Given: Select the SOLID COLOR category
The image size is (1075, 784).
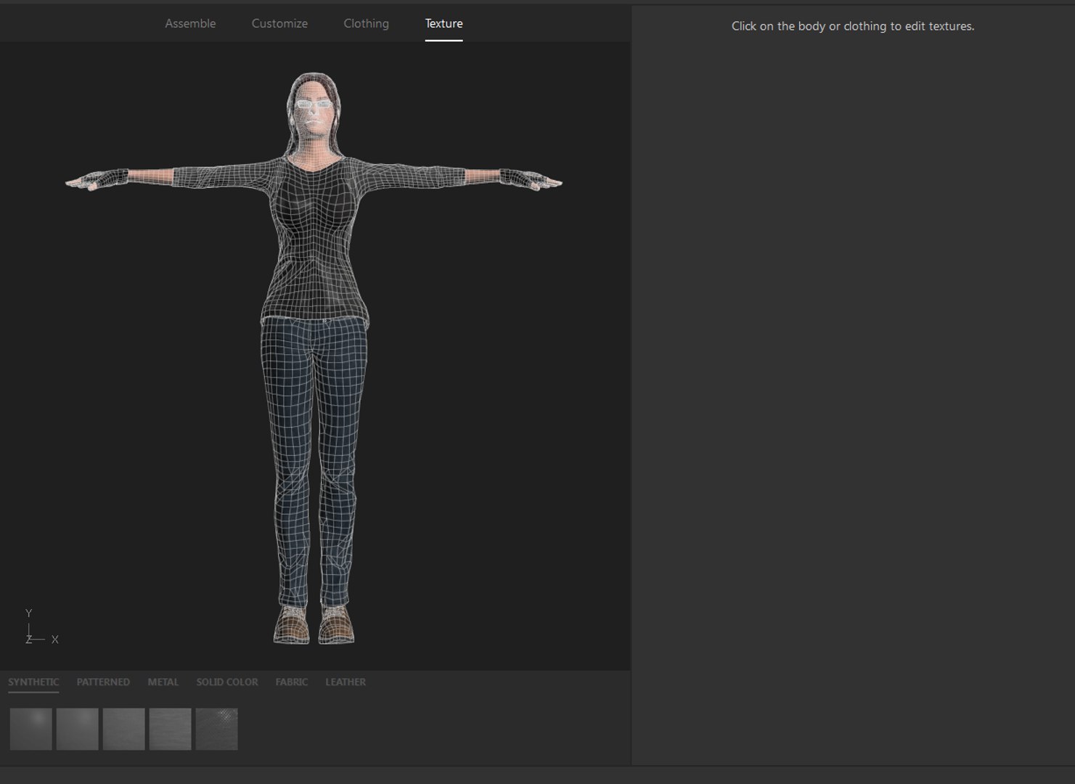Looking at the screenshot, I should tap(226, 682).
